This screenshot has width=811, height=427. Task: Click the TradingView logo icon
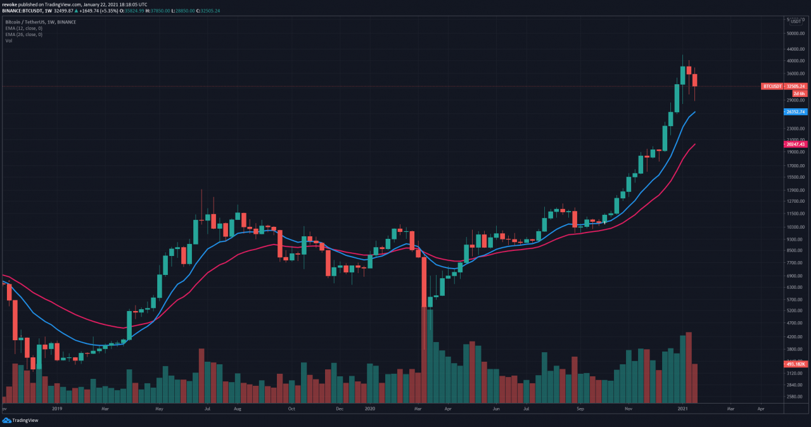(8, 420)
